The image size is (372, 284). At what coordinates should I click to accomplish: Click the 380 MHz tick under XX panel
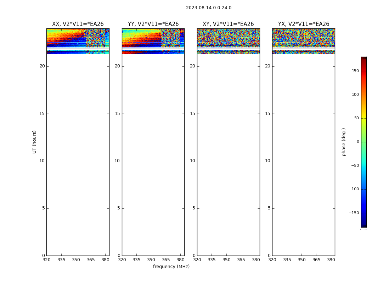coord(105,260)
